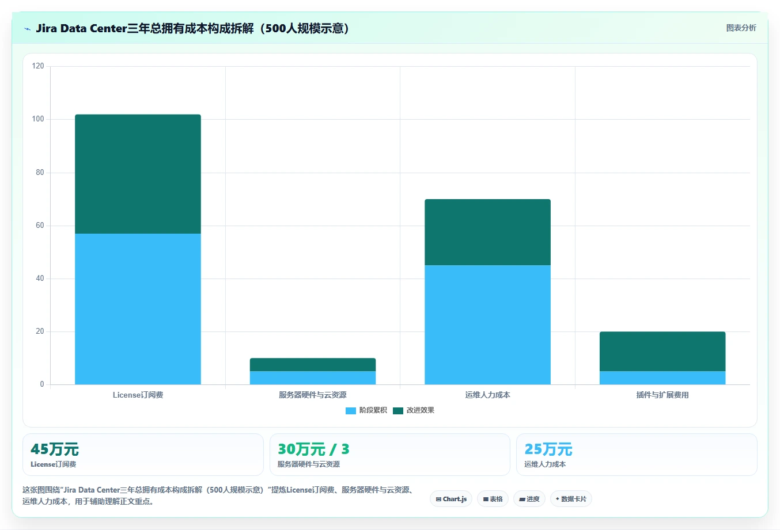
Task: Click the 图表分析 label in the header
Action: [741, 28]
